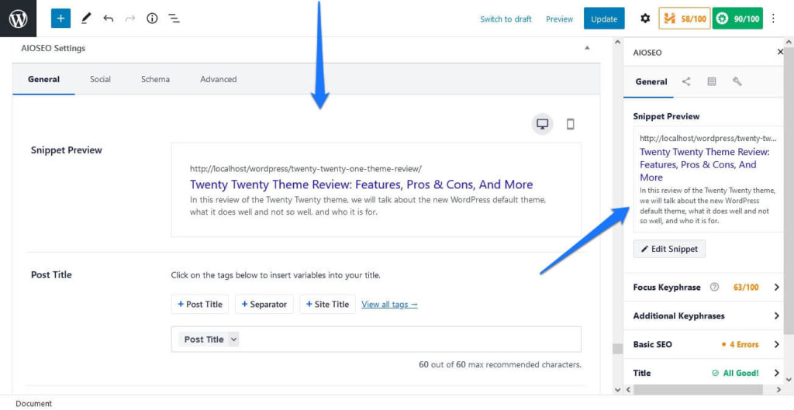
Task: Click the Update button
Action: click(604, 19)
